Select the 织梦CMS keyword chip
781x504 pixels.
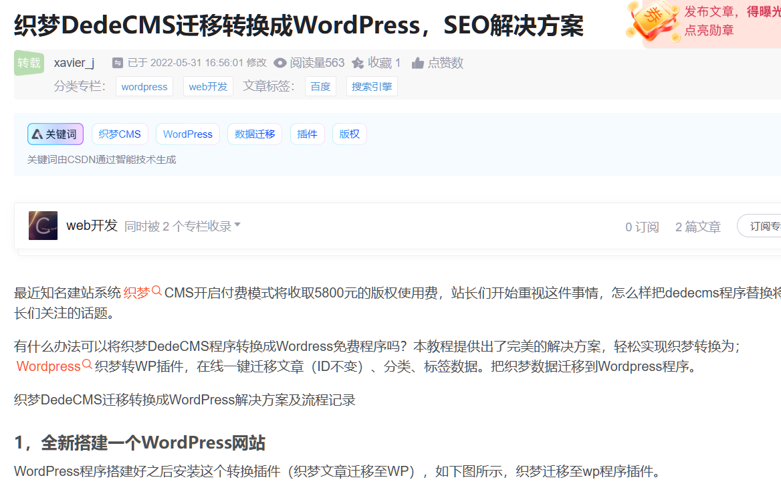pyautogui.click(x=120, y=134)
